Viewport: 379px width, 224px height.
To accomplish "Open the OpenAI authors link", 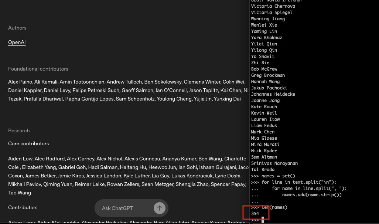I will [x=17, y=43].
